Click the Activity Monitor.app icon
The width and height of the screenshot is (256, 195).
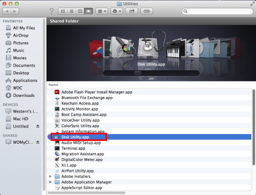click(x=57, y=109)
